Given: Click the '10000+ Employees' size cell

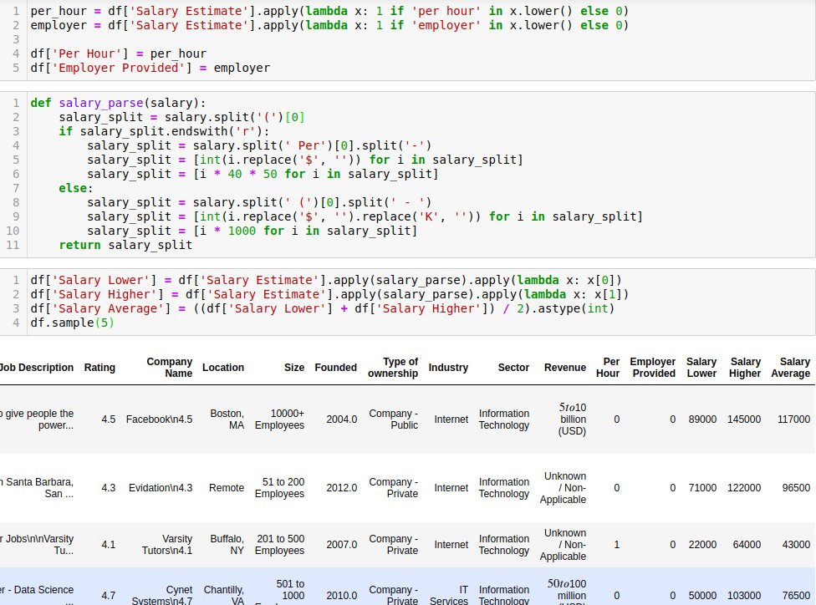Looking at the screenshot, I should point(279,419).
